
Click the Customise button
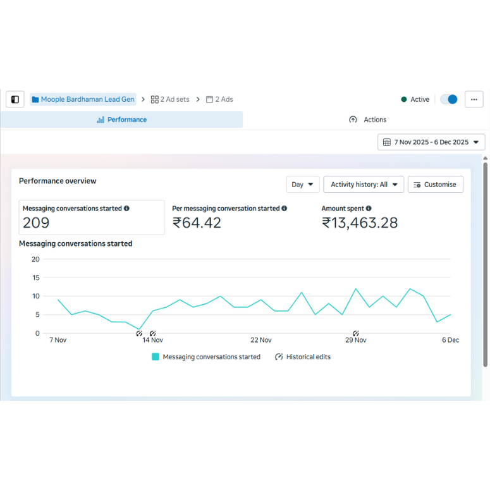pyautogui.click(x=435, y=185)
